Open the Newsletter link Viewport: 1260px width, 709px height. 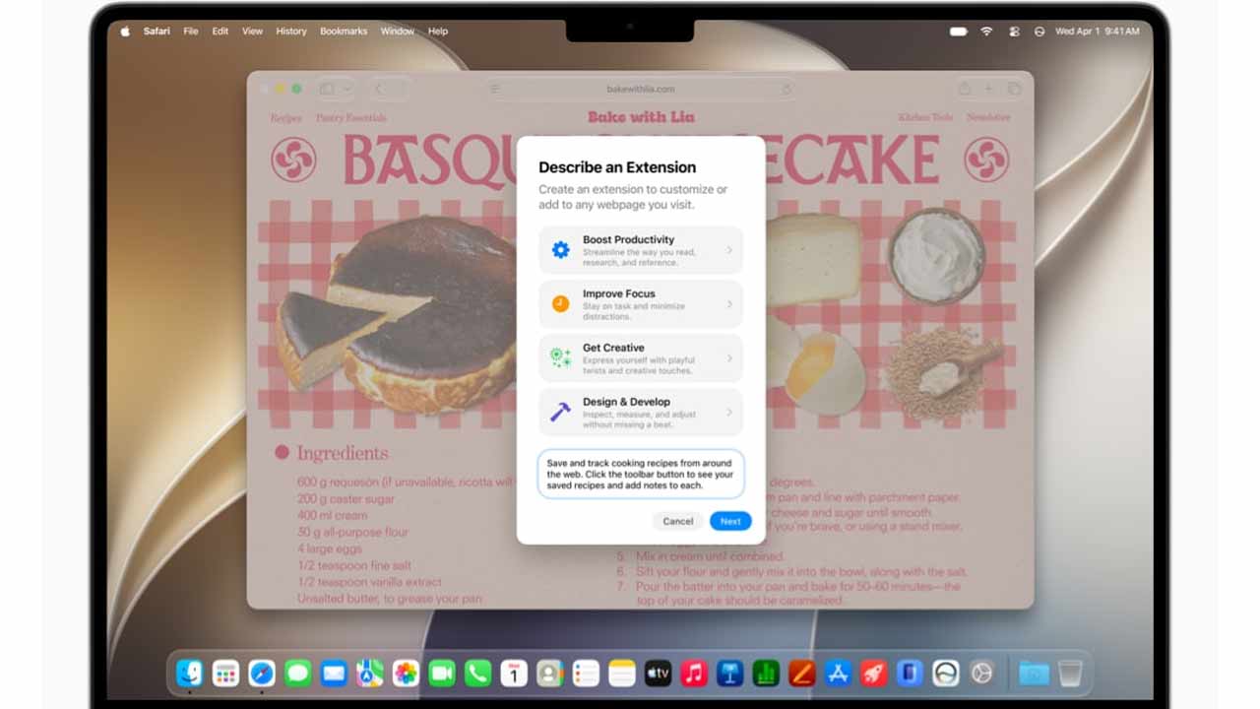(x=988, y=117)
